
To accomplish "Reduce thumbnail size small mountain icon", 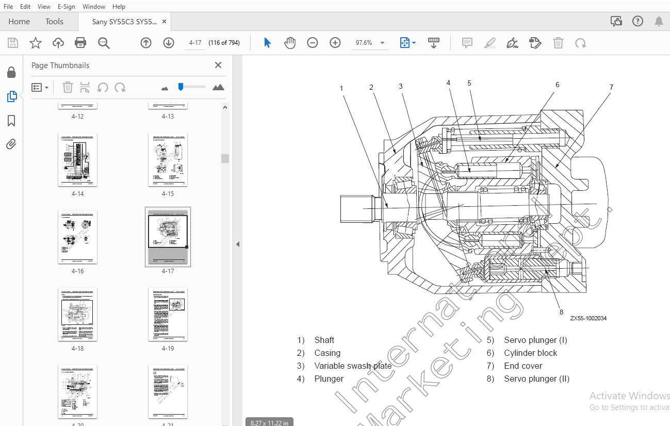I will (x=165, y=88).
